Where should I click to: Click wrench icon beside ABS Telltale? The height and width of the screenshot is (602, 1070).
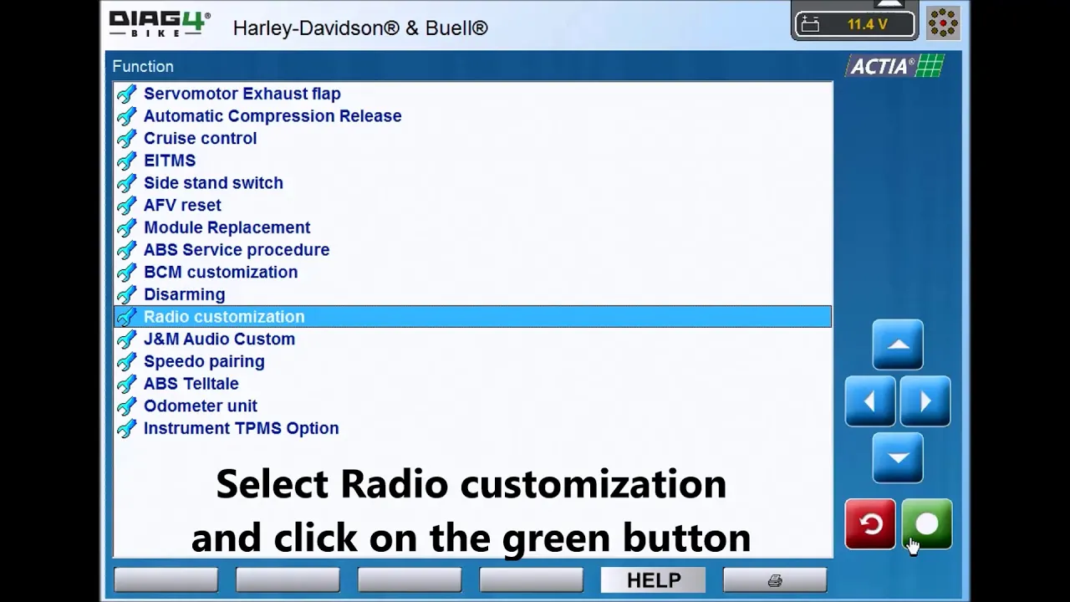tap(126, 384)
